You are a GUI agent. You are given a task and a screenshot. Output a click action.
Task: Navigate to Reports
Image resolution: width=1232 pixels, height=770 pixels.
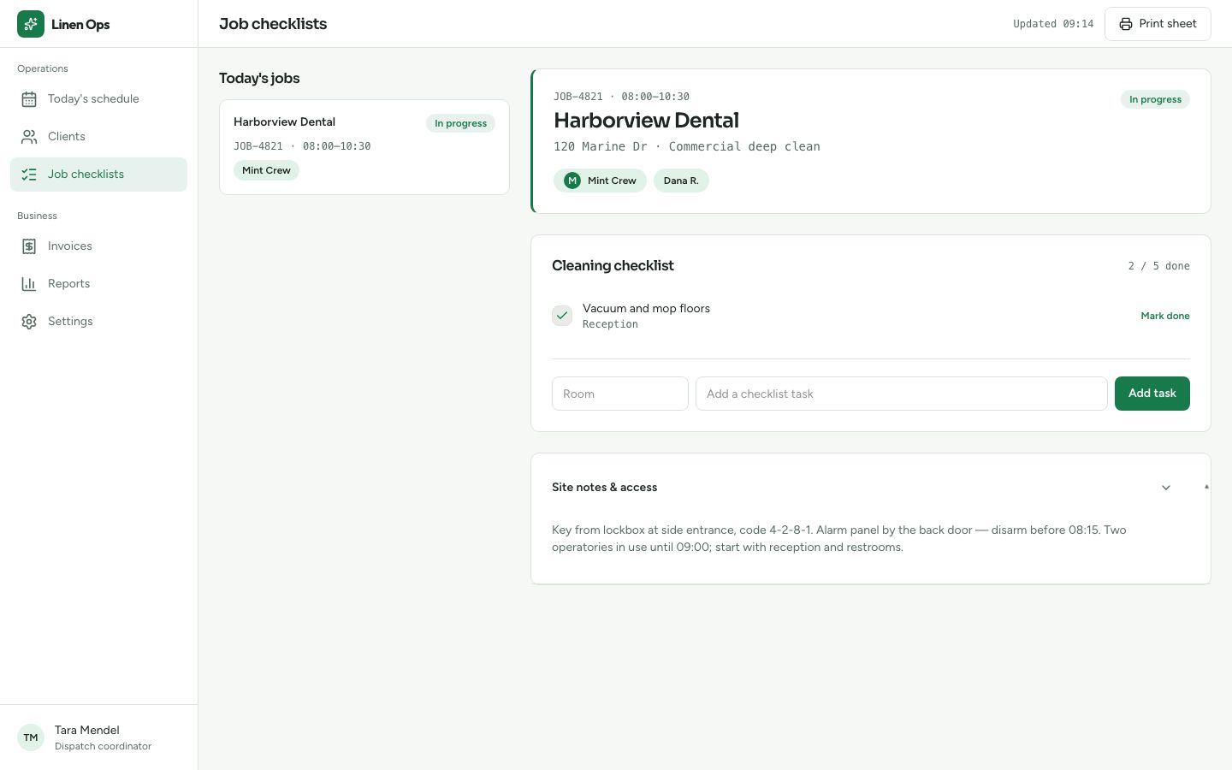coord(98,284)
